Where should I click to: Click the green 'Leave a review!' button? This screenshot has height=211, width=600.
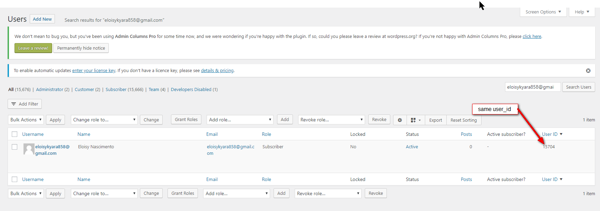pyautogui.click(x=33, y=48)
